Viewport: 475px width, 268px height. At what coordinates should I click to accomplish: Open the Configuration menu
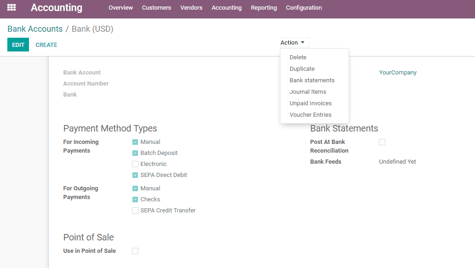tap(304, 7)
